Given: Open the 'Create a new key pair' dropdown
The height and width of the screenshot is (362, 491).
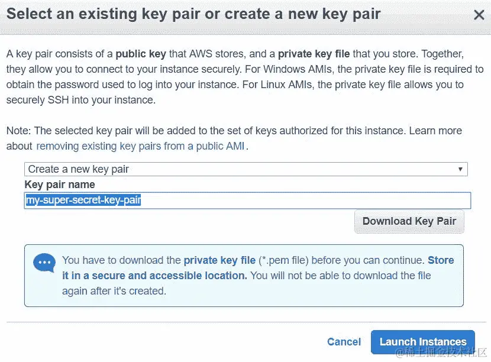Looking at the screenshot, I should (246, 169).
